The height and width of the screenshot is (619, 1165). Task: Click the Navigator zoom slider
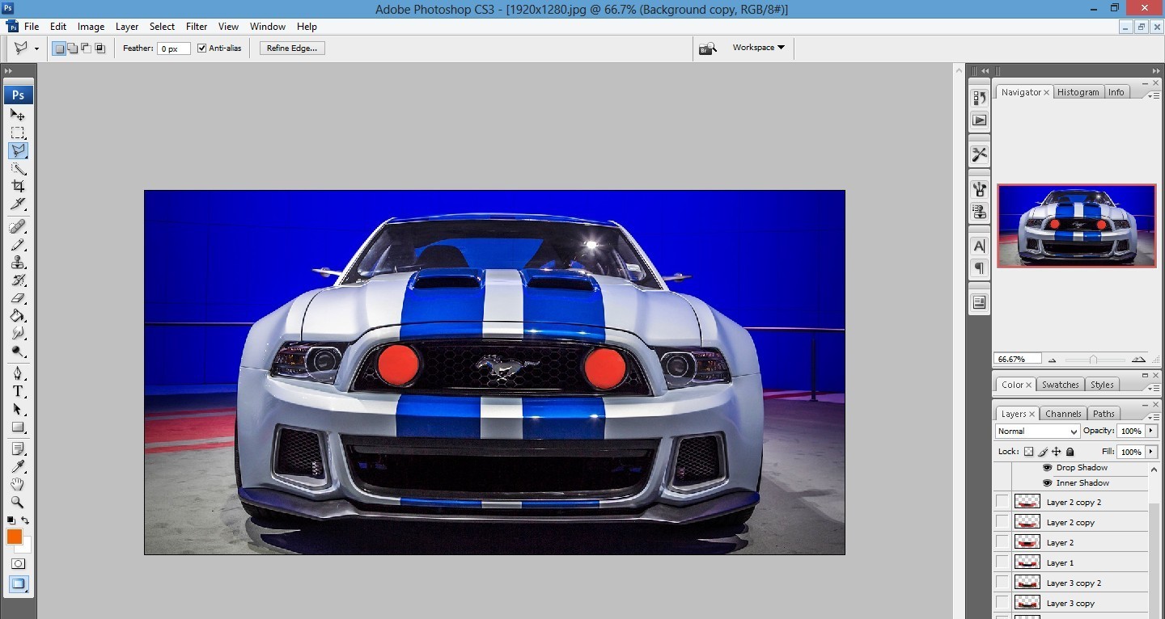tap(1093, 360)
